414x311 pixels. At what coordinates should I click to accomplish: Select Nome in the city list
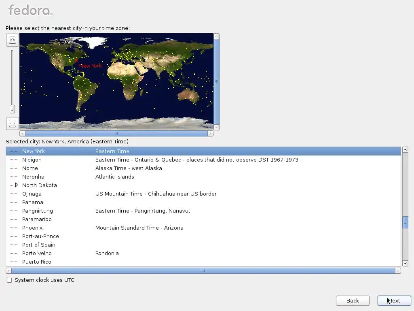30,168
